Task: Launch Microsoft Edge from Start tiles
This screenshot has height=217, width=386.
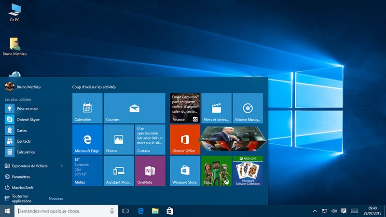Action: 87,140
